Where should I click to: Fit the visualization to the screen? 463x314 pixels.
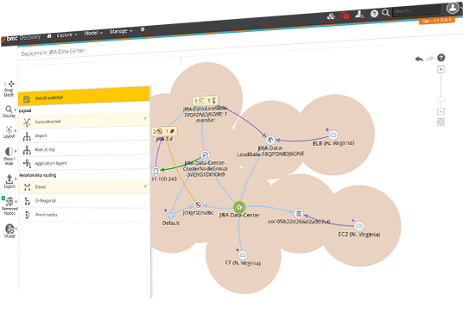pyautogui.click(x=441, y=122)
